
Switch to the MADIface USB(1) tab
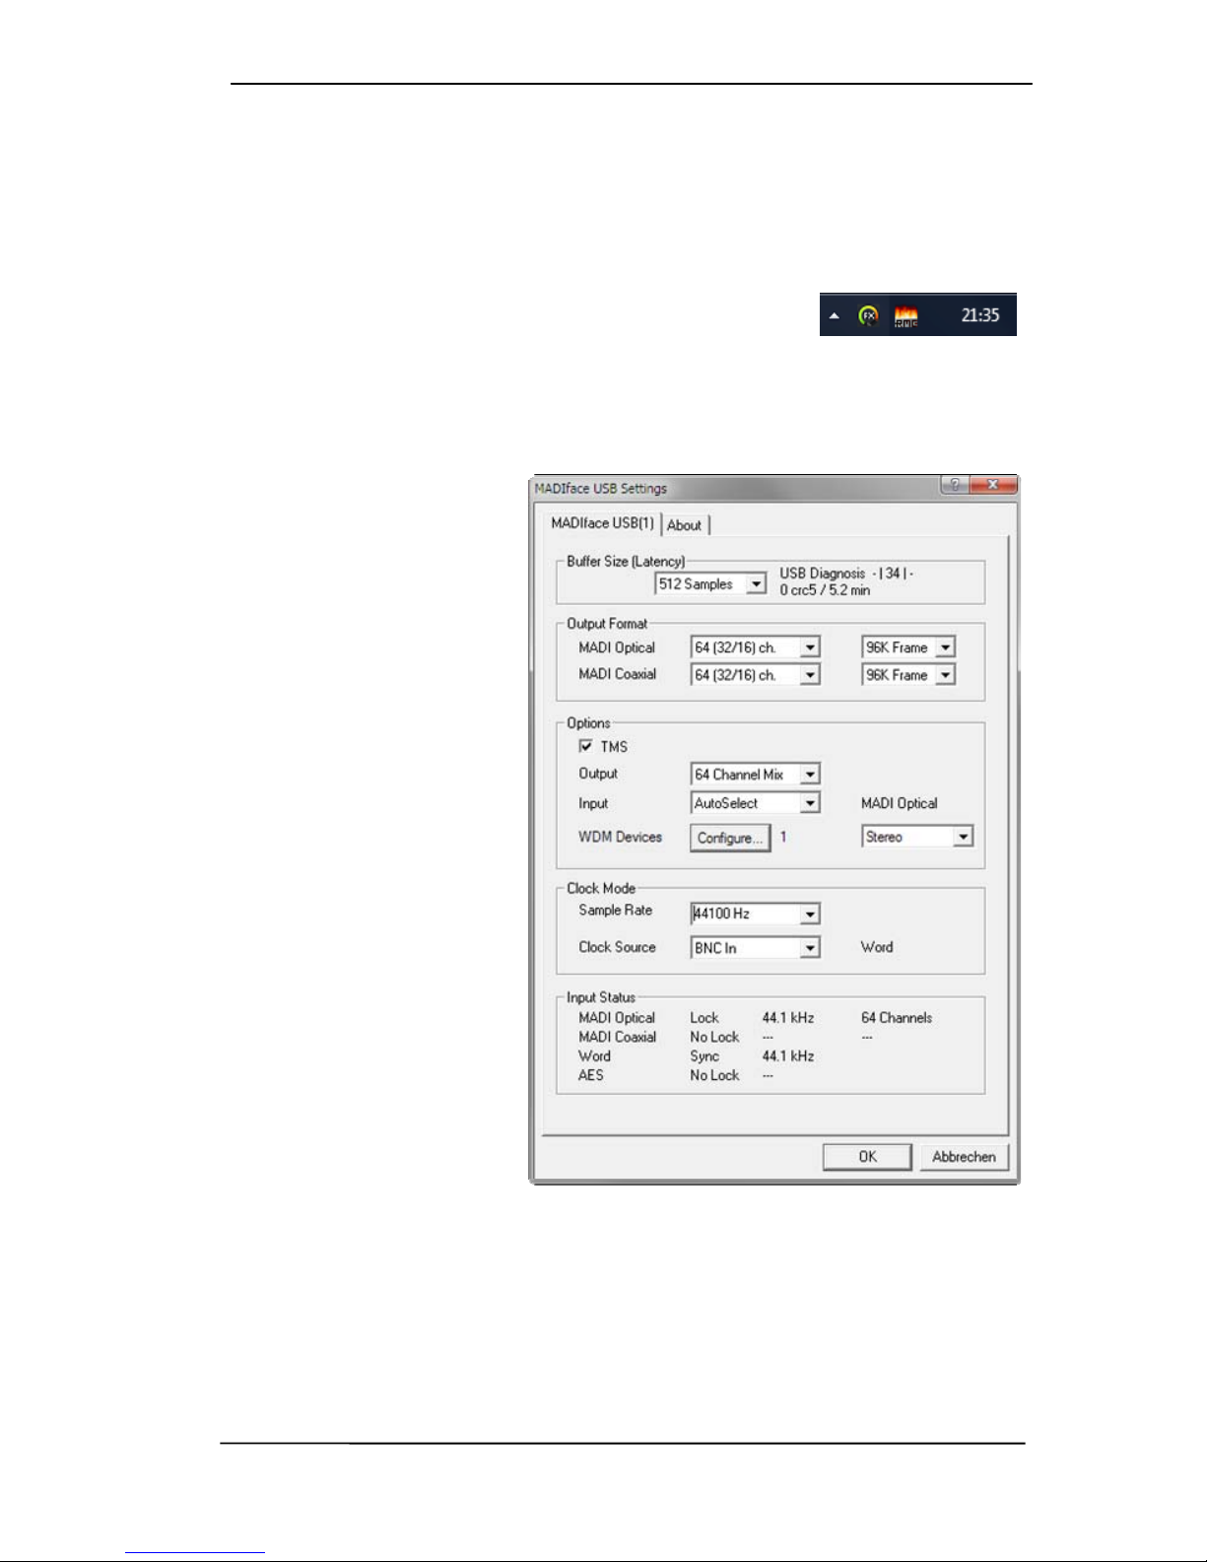(x=602, y=523)
